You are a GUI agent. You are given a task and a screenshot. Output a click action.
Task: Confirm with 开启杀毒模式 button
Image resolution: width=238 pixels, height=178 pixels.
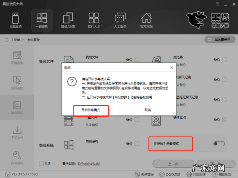point(91,110)
